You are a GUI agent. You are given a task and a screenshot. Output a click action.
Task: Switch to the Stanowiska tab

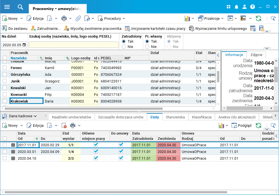click(175, 117)
